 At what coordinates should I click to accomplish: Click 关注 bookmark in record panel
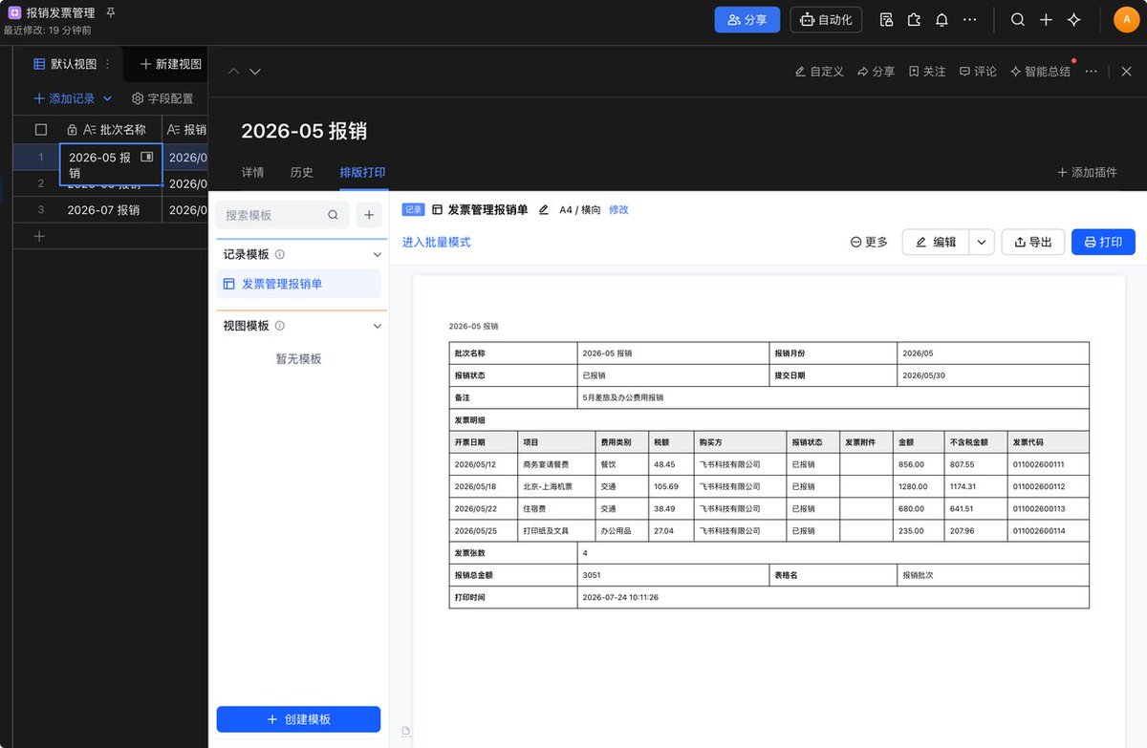click(x=927, y=72)
